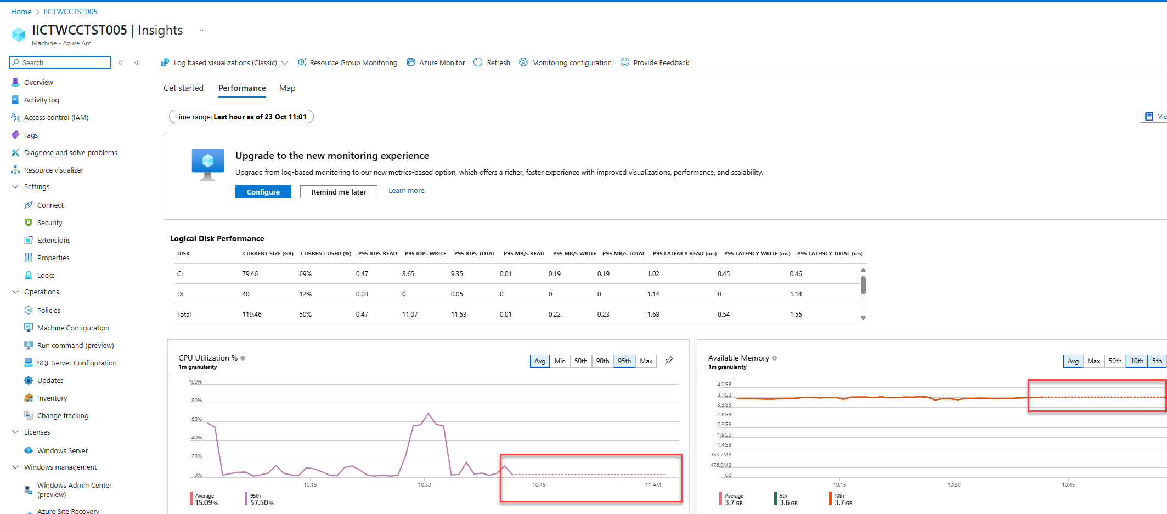
Task: Toggle Max series on CPU Utilization chart
Action: (646, 361)
